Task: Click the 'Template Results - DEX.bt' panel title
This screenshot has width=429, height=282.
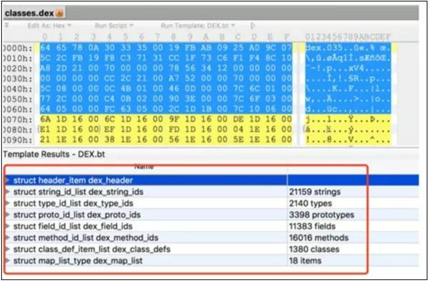Action: point(54,154)
